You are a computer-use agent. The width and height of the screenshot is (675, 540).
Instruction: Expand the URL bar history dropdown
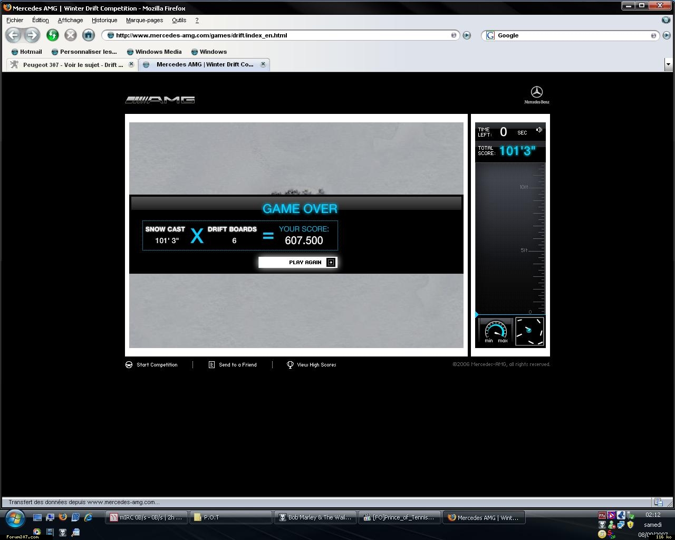(x=453, y=35)
